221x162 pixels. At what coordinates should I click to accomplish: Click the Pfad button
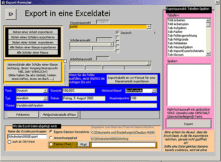click(x=83, y=144)
